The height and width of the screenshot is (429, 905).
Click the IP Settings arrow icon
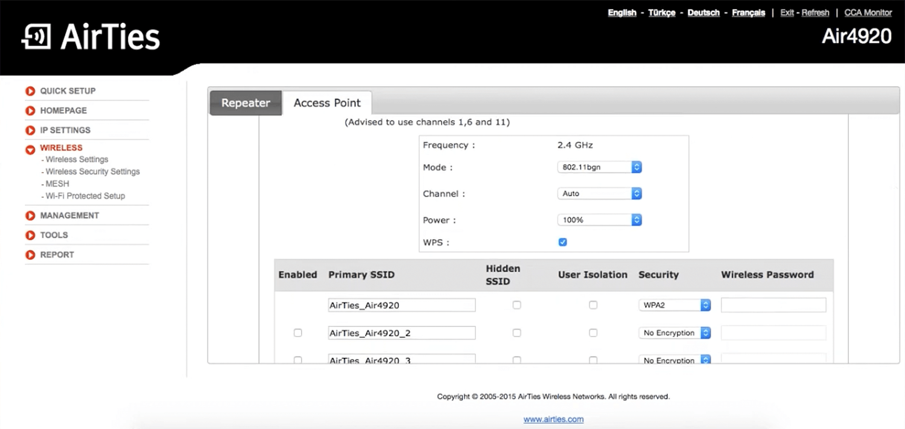click(30, 130)
